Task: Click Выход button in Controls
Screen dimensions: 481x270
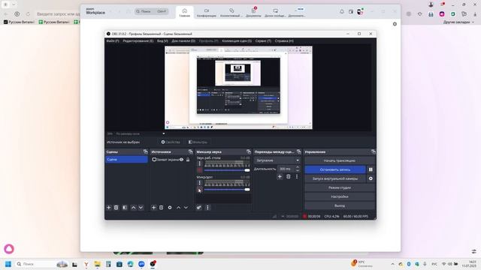Action: pos(340,205)
